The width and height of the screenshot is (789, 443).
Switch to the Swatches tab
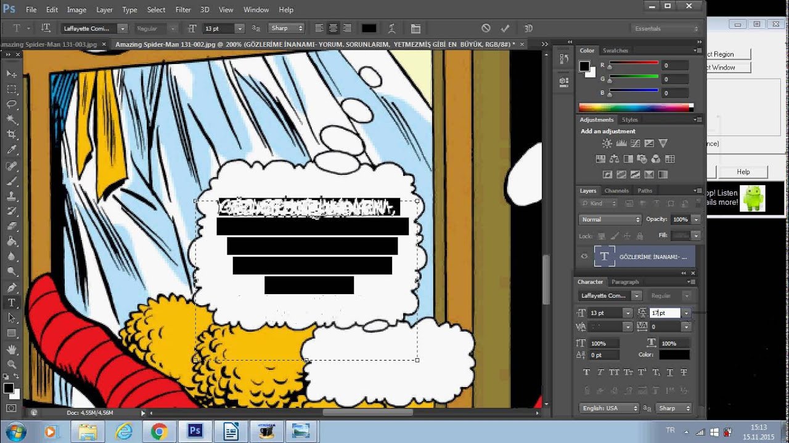click(615, 50)
